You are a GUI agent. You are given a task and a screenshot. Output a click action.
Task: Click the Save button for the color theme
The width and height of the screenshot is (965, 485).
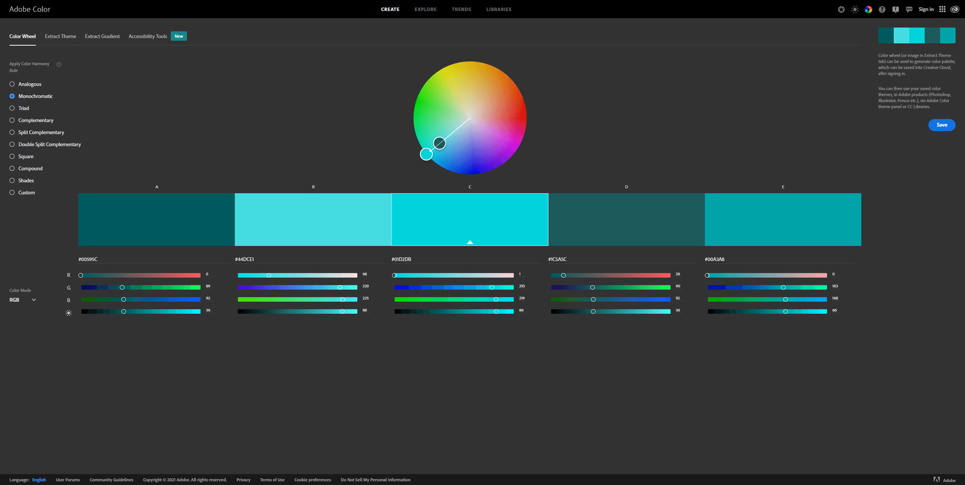pyautogui.click(x=941, y=125)
